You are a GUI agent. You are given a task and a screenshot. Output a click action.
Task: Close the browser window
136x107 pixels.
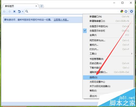(131, 3)
